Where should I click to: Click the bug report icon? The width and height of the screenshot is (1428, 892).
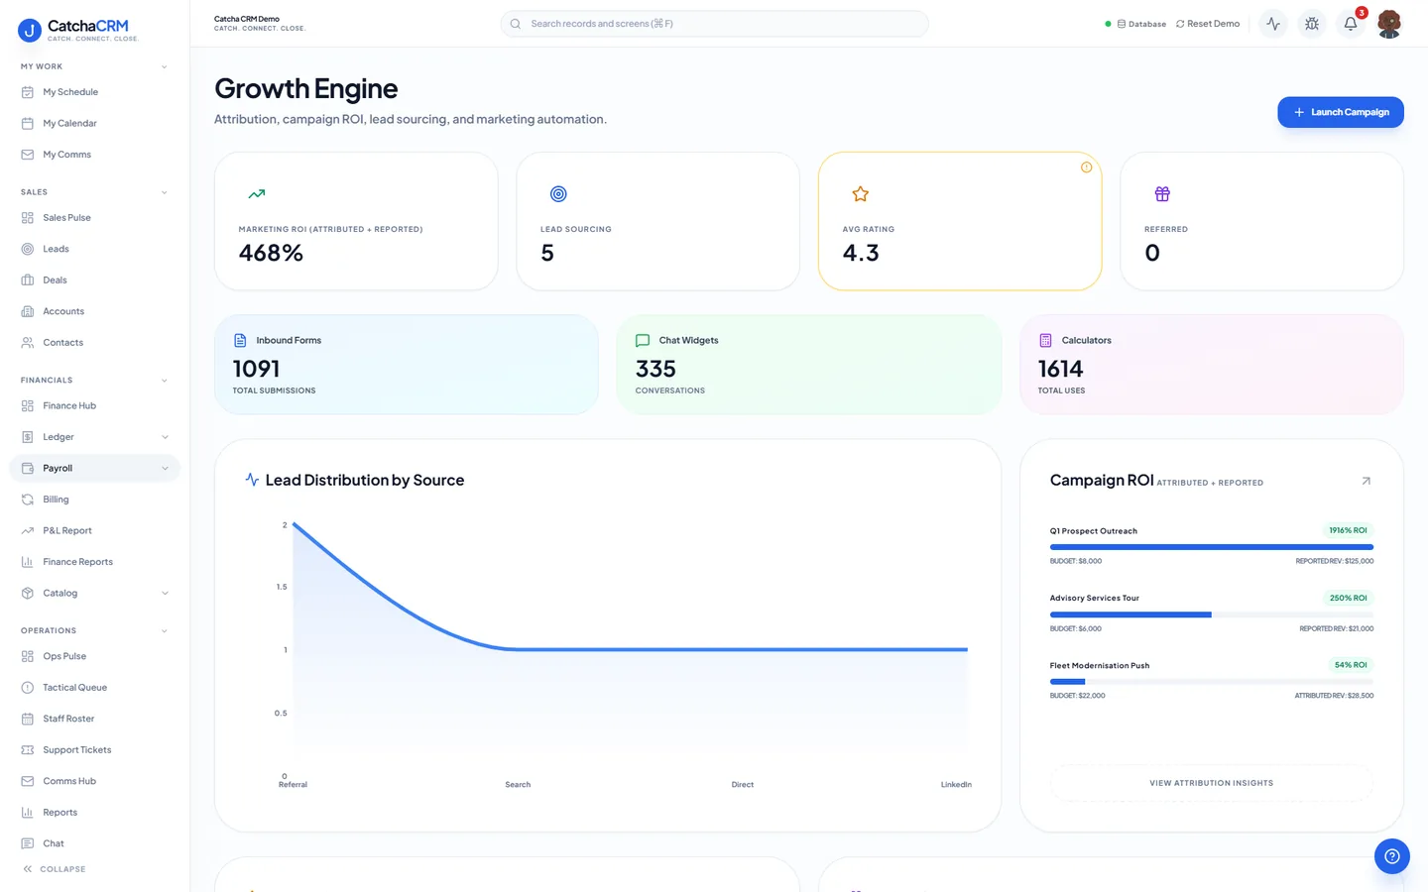pyautogui.click(x=1312, y=24)
